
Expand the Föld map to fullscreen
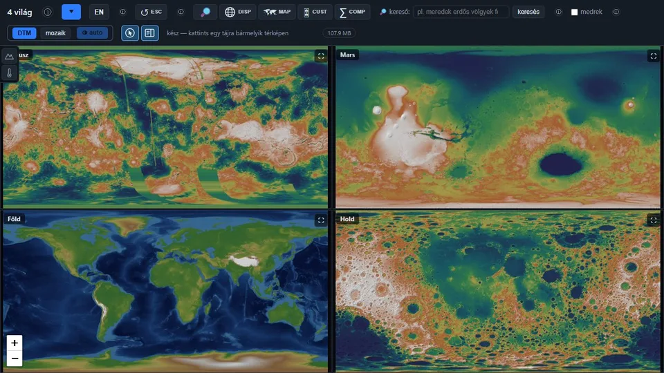pos(321,220)
